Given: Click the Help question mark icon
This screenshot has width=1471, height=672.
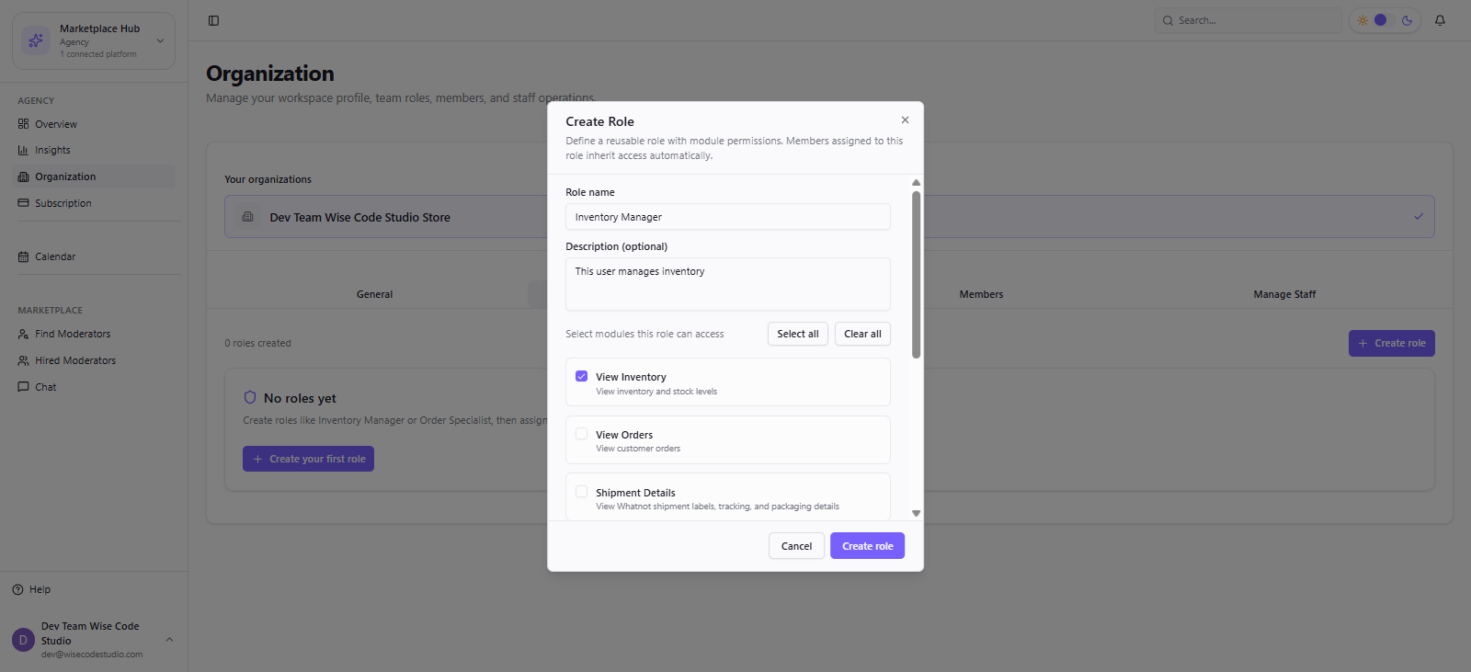Looking at the screenshot, I should click(17, 589).
